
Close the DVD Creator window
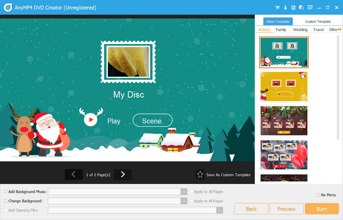[337, 8]
